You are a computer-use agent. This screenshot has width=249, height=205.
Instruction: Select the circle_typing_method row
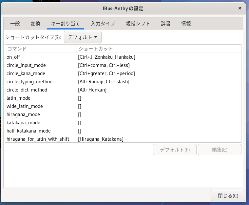[123, 82]
